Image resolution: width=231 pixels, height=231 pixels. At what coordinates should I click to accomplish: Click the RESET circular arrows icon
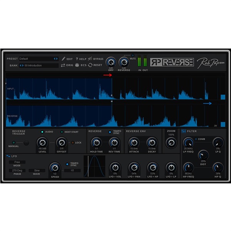pos(90,65)
